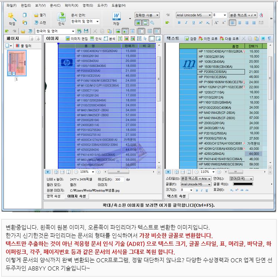278x279 pixels.
Task: Collapse the 이미지 properties panel with the double-chevron icon
Action: point(48,172)
